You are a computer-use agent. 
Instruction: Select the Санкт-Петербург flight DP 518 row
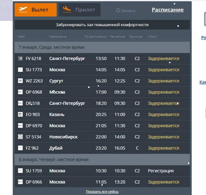click(102, 103)
